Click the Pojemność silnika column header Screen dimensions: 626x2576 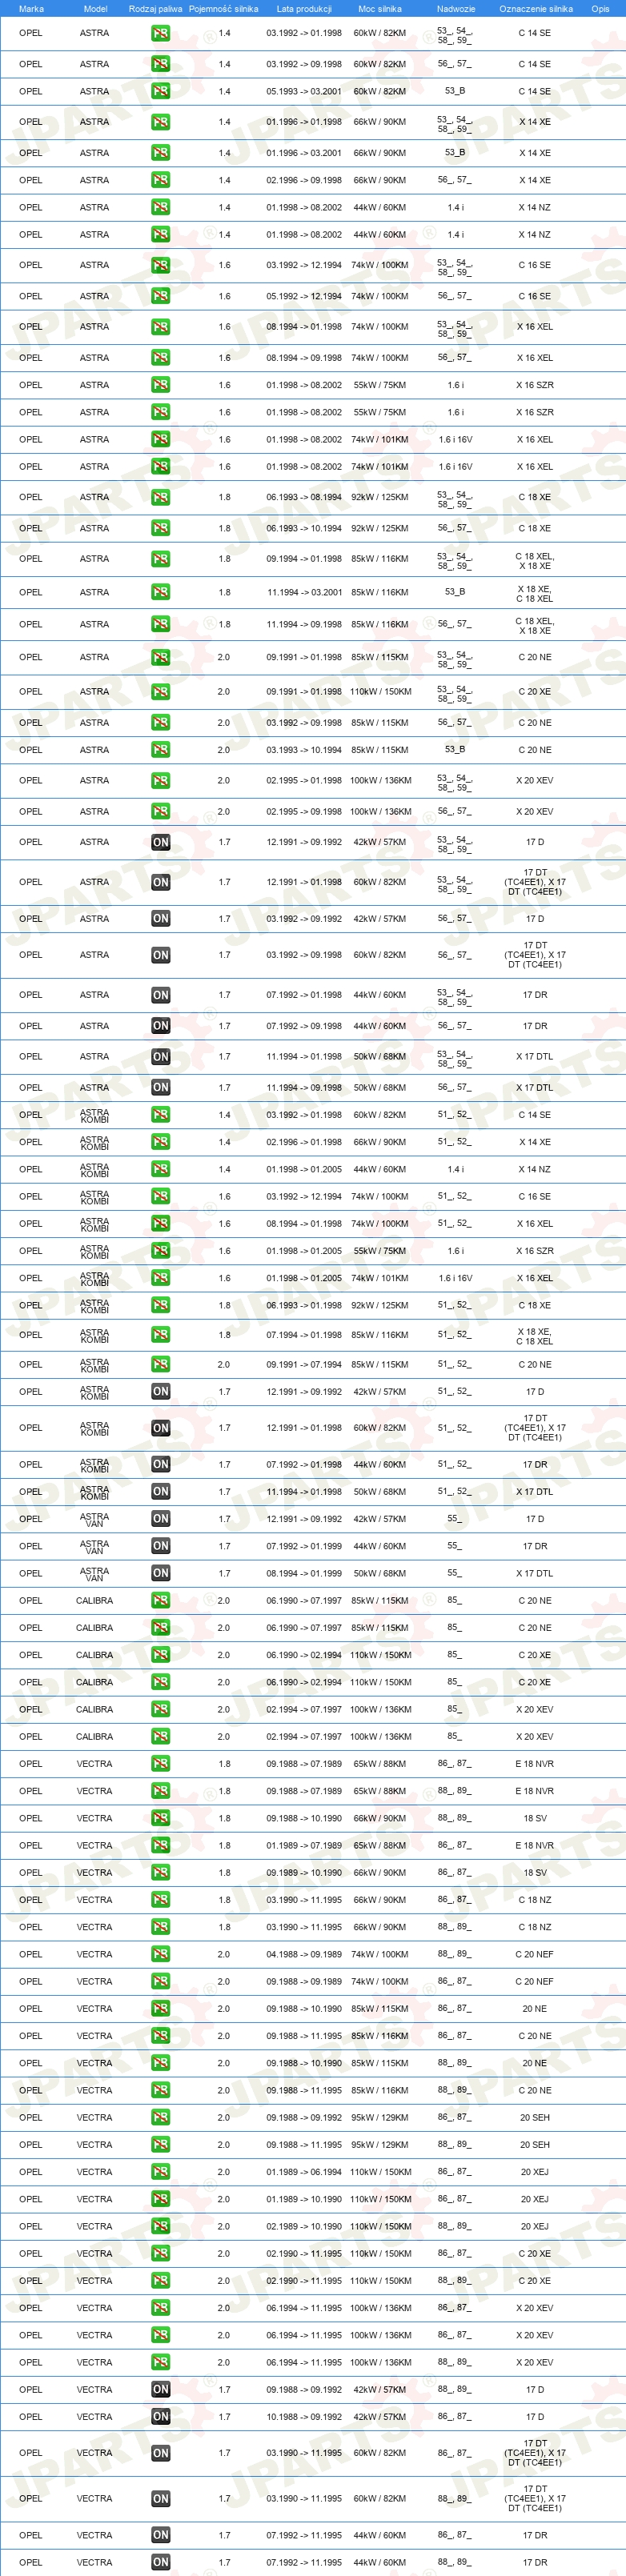click(x=224, y=9)
